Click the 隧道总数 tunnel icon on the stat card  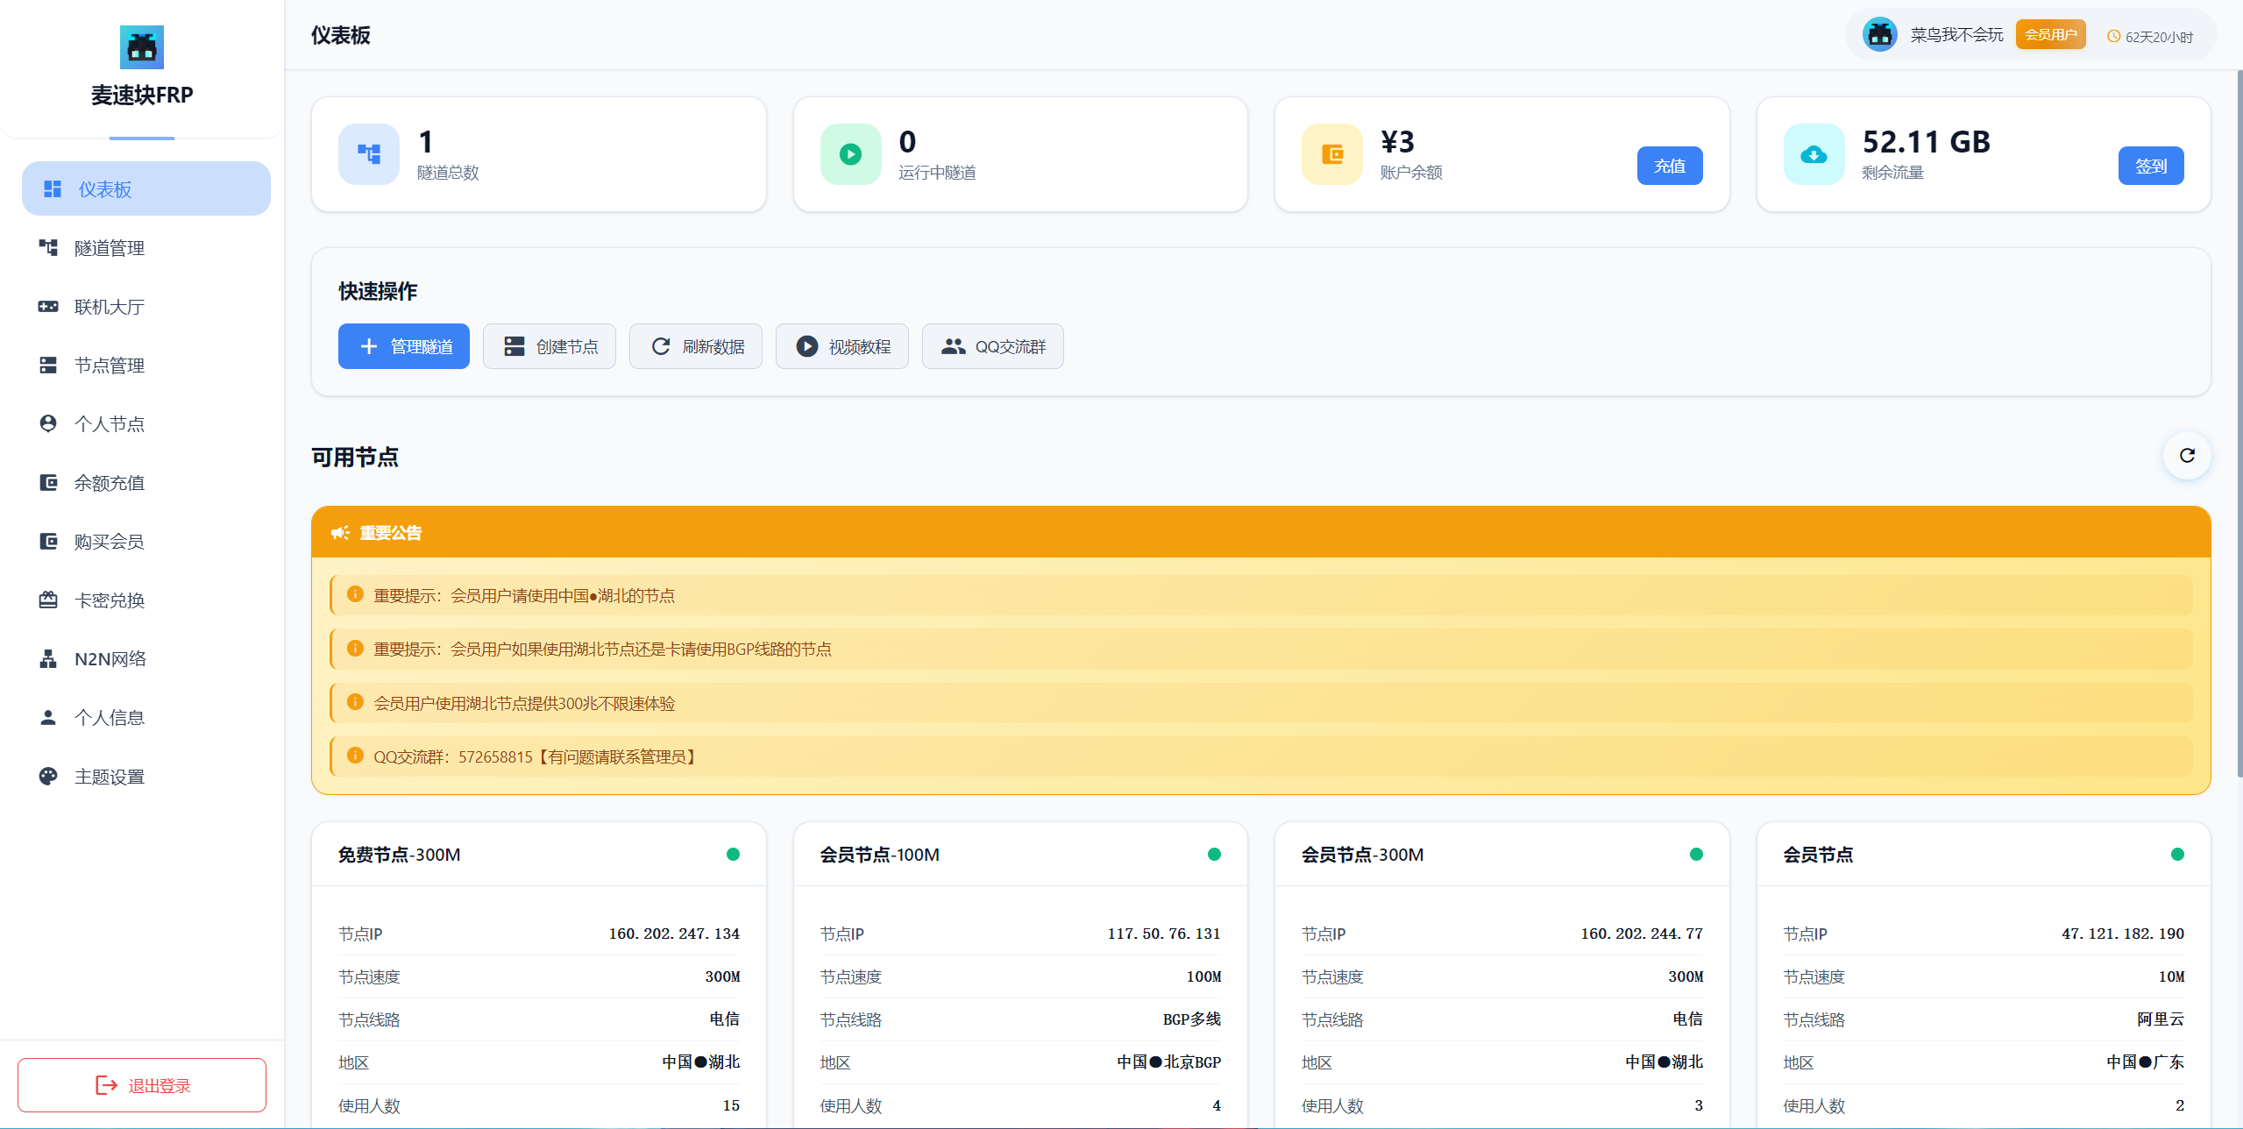coord(369,154)
